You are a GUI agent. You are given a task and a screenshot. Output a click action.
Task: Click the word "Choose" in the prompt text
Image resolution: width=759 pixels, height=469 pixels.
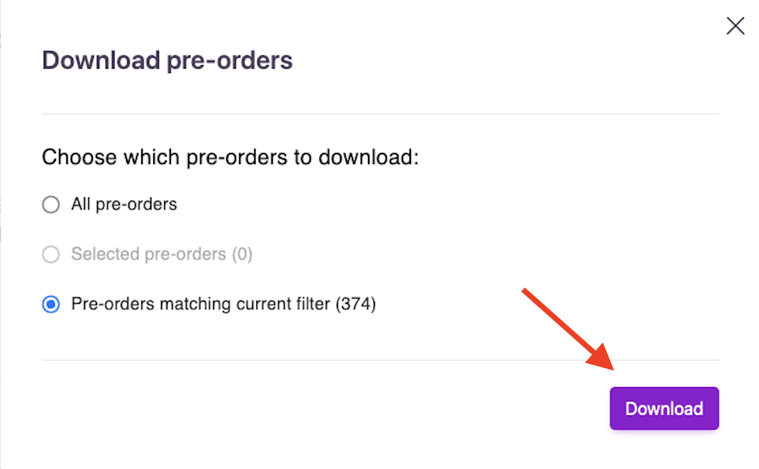click(78, 157)
